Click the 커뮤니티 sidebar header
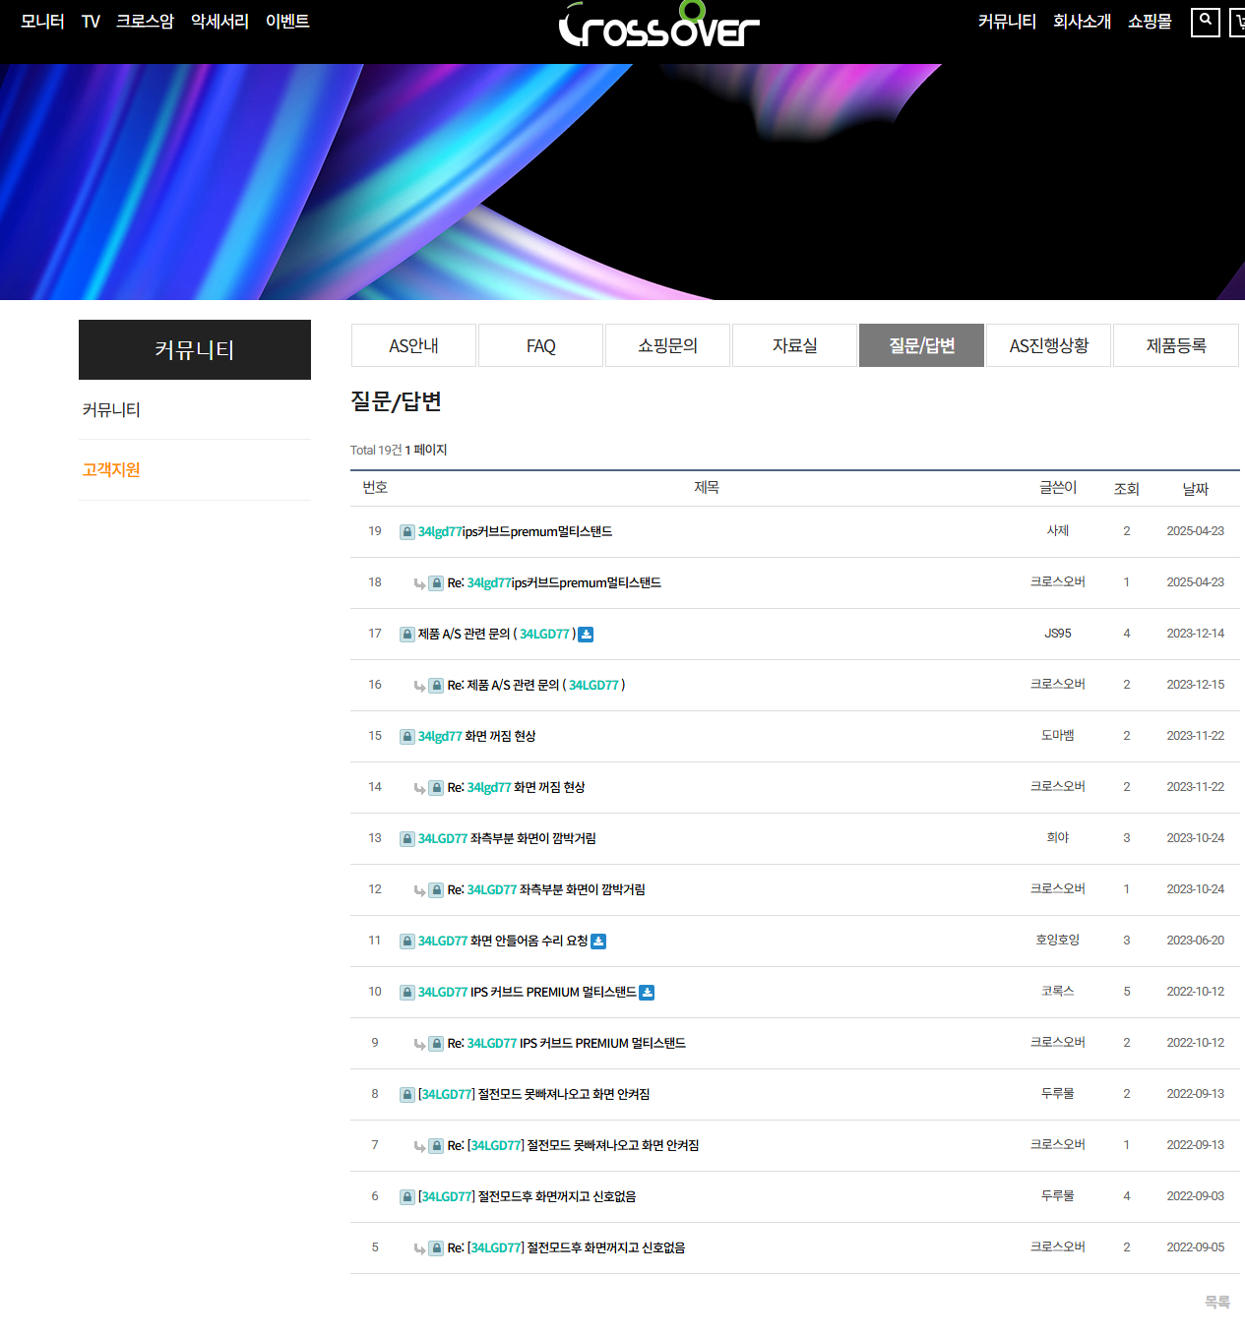The height and width of the screenshot is (1337, 1245). click(x=195, y=349)
